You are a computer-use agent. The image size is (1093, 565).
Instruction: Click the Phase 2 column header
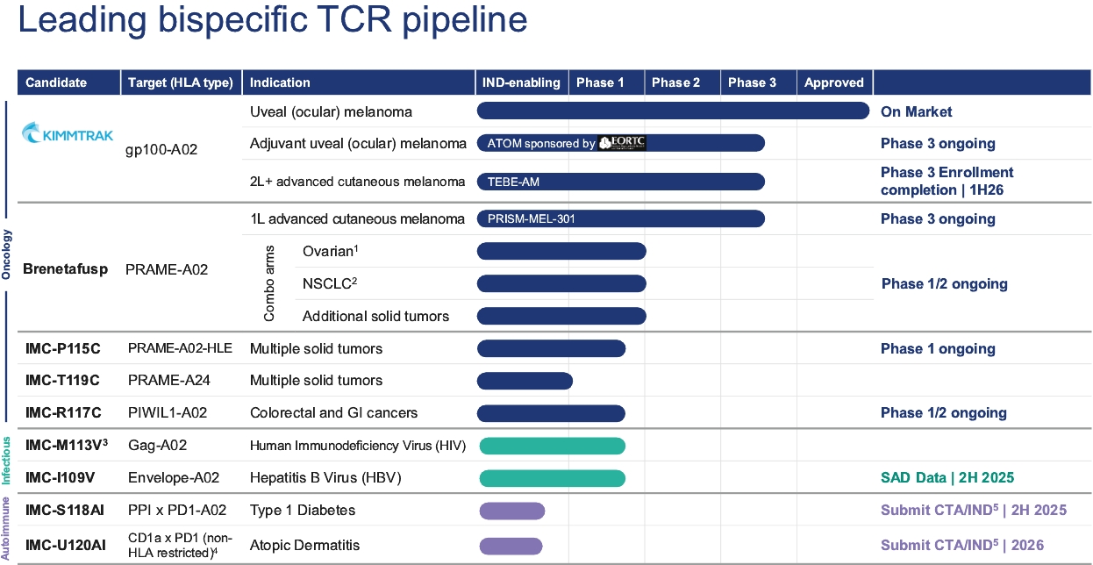[x=675, y=82]
